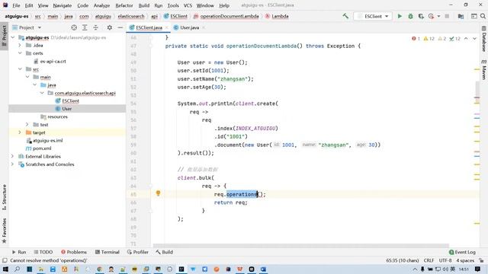Open the VCS menu

(x=188, y=5)
